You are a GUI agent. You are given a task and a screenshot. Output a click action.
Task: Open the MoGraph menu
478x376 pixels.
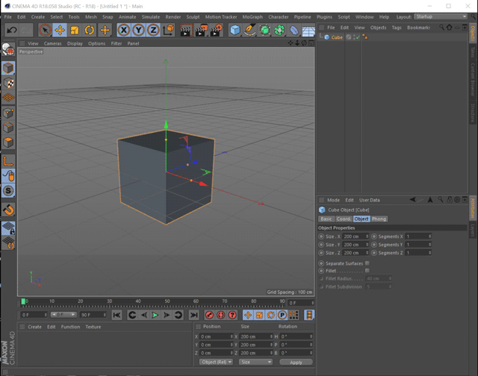tap(252, 17)
